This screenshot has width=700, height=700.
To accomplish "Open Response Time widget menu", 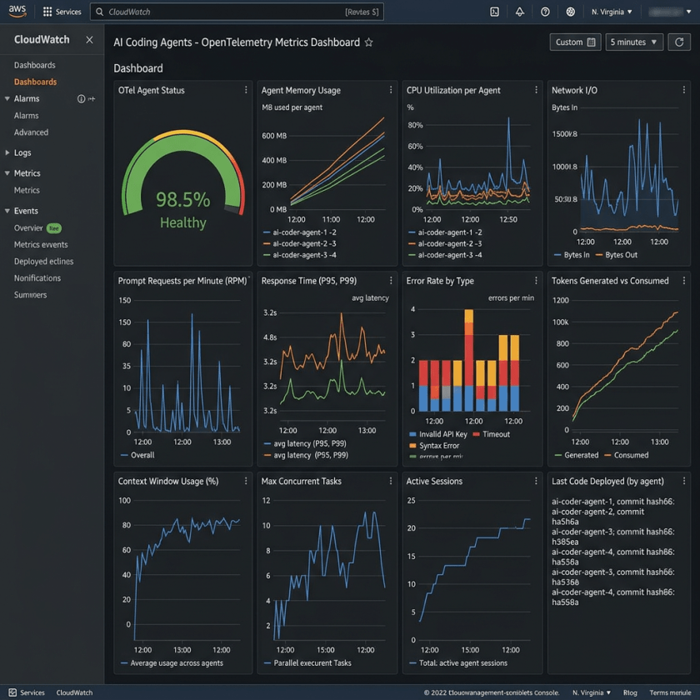I will (x=391, y=280).
